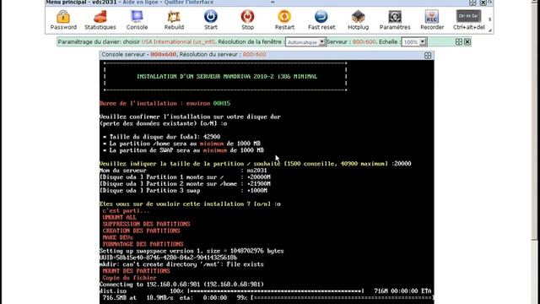Screen dimensions: 540x304
Task: Maximize the keyboard settings bar
Action: [459, 41]
